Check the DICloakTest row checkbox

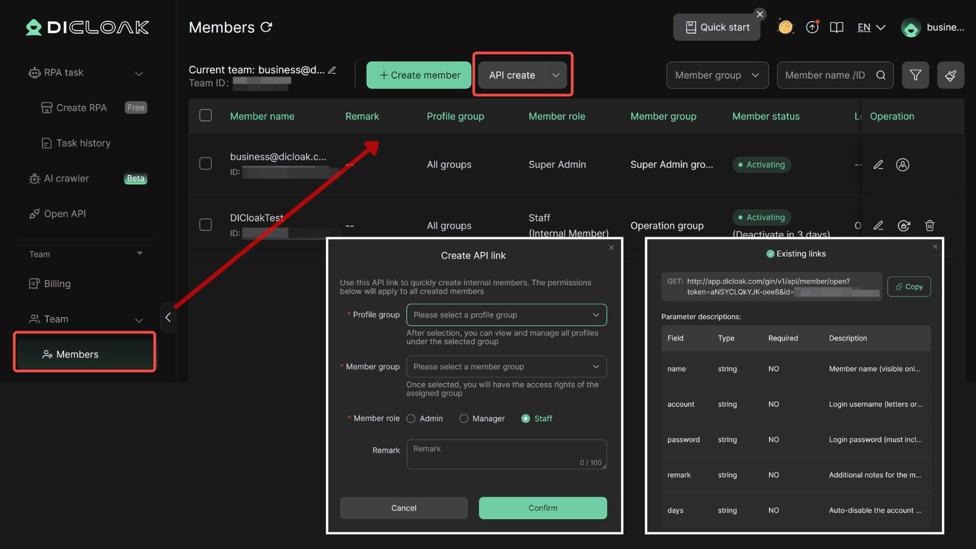pyautogui.click(x=206, y=224)
